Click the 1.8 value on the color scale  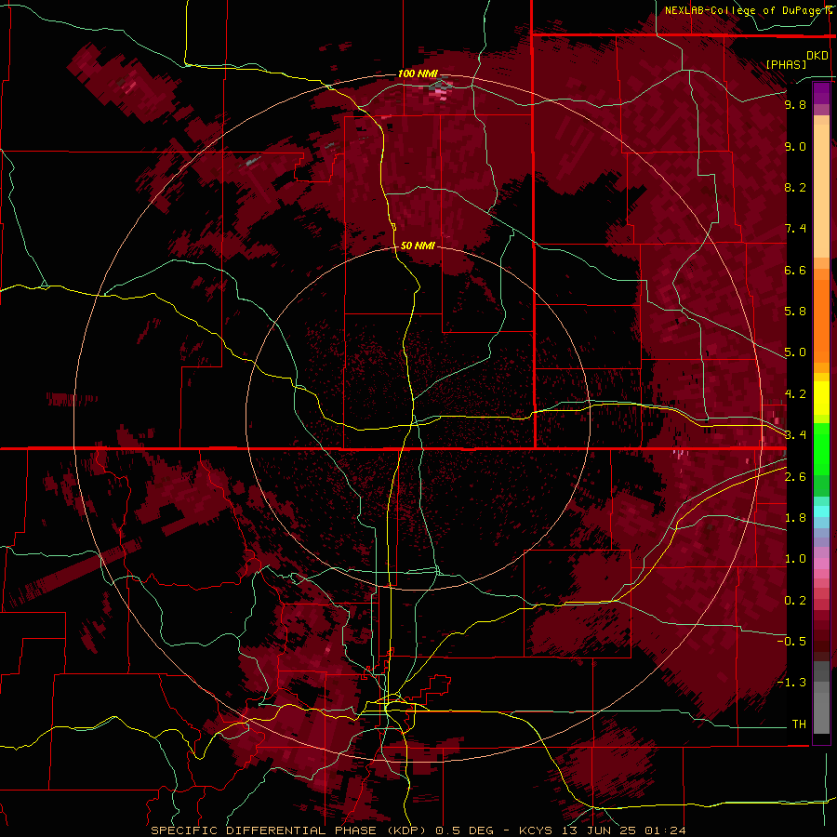pos(795,518)
